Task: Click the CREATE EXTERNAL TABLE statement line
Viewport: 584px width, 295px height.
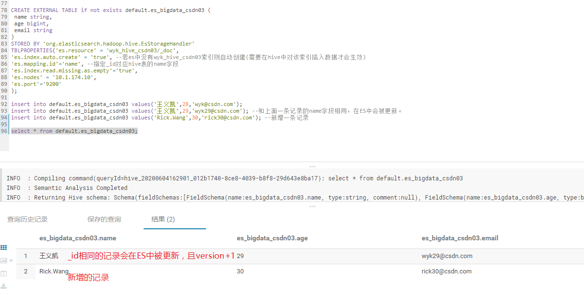Action: [x=111, y=10]
